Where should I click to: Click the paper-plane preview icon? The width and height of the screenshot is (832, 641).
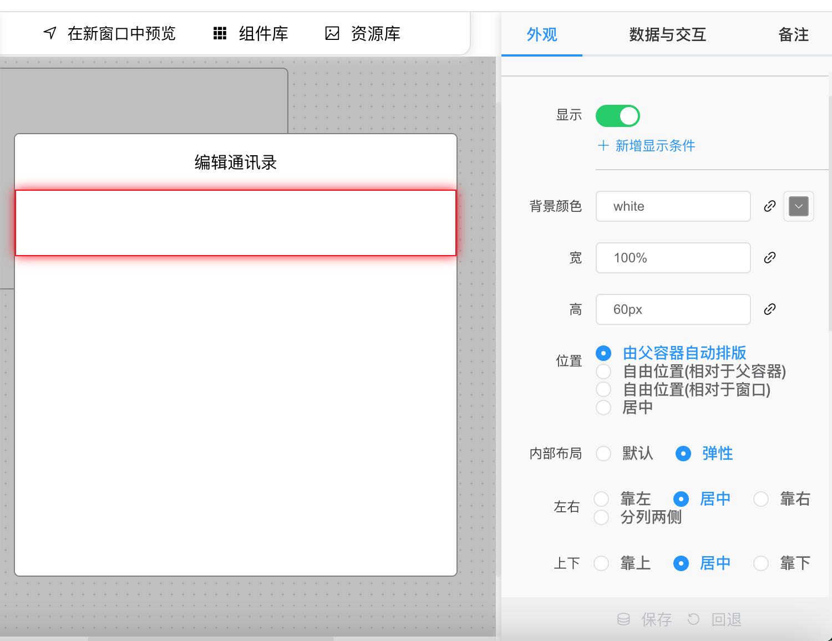[50, 33]
